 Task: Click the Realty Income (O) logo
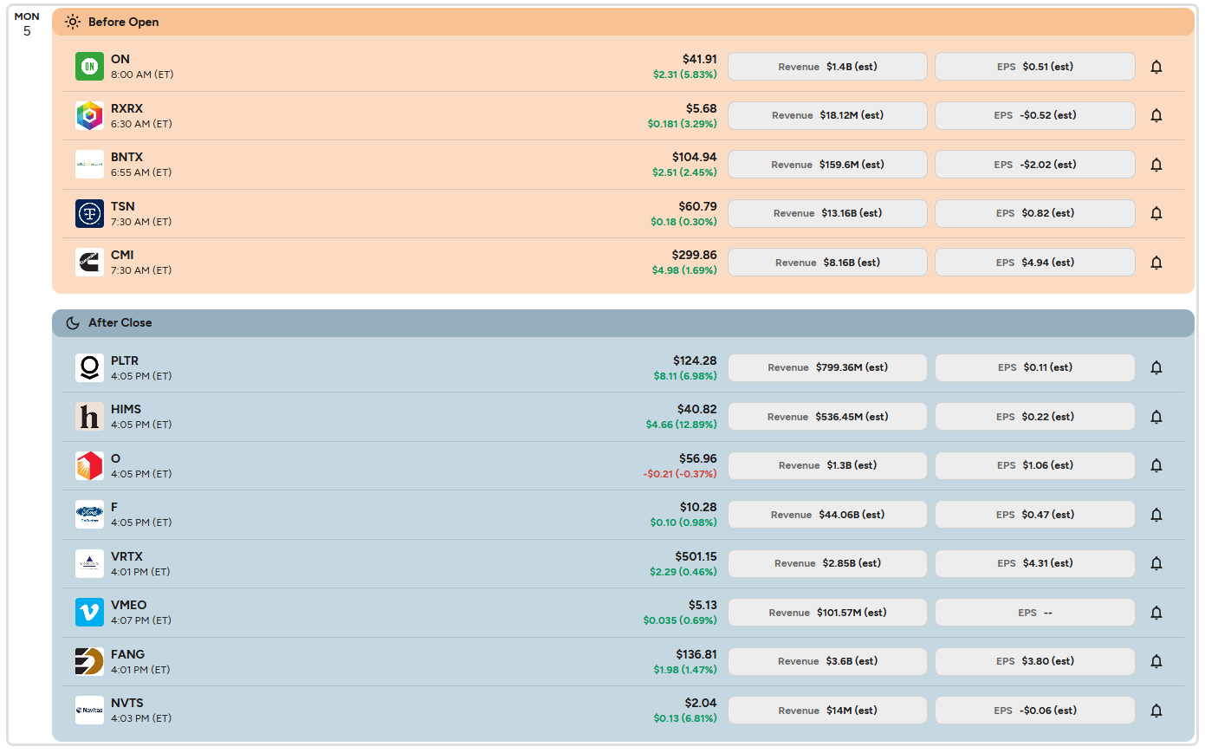(89, 465)
